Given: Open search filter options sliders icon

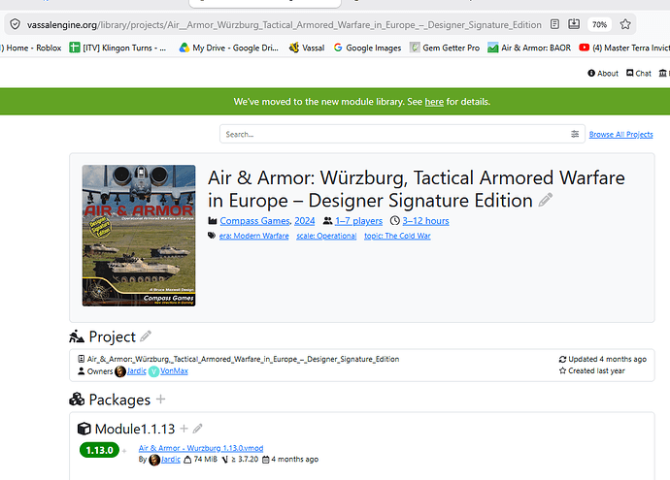Looking at the screenshot, I should 575,134.
